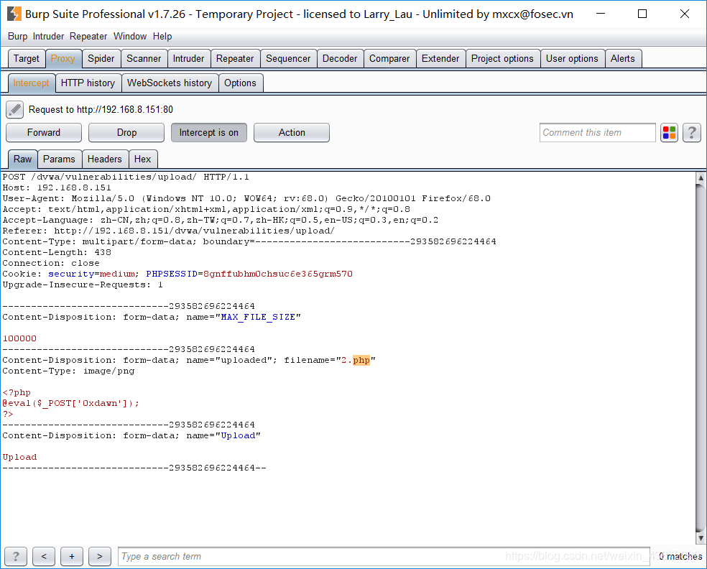
Task: Open the Intruder tool tab
Action: [188, 59]
